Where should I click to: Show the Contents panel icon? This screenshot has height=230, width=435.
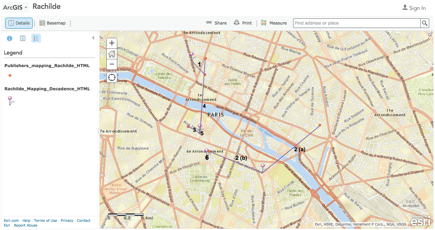[x=22, y=39]
